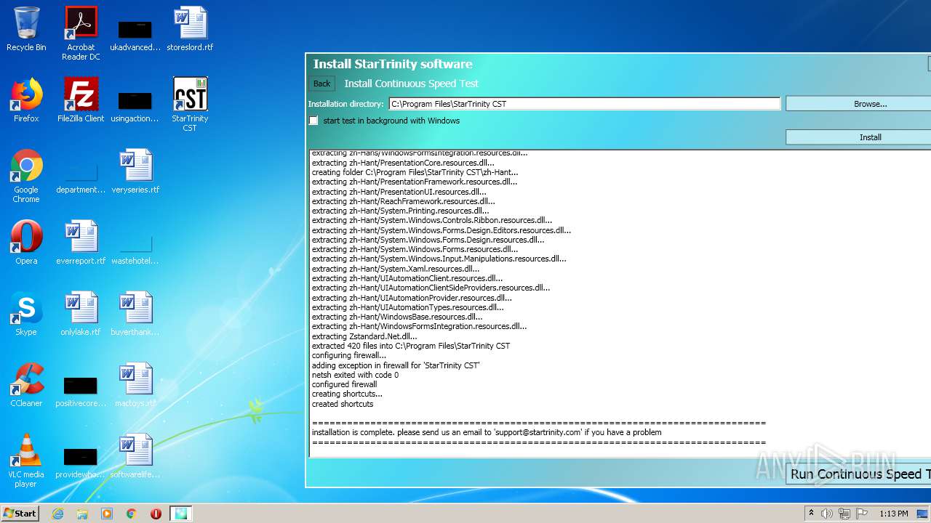
Task: Select storeslord.rtf document icon
Action: [190, 29]
